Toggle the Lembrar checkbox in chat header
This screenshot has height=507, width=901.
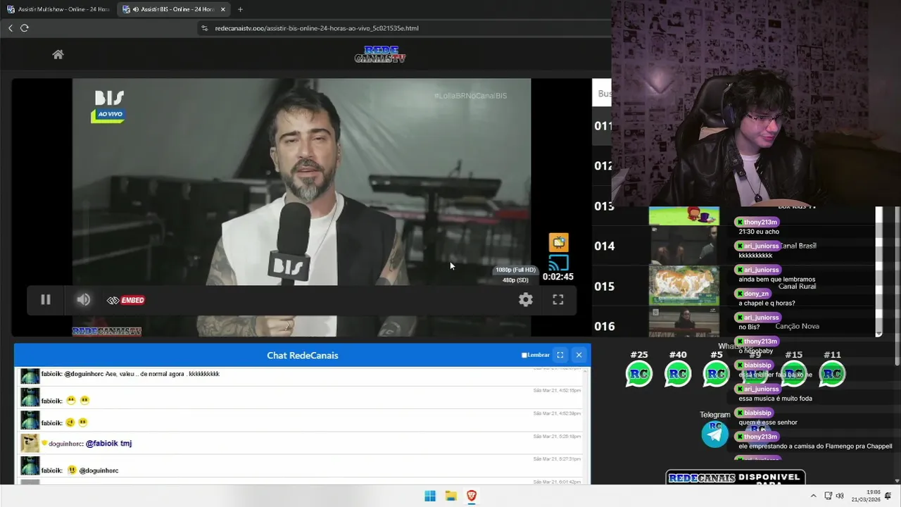click(524, 355)
